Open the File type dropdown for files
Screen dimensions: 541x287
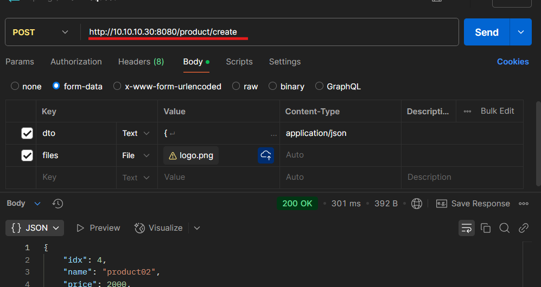pos(136,155)
